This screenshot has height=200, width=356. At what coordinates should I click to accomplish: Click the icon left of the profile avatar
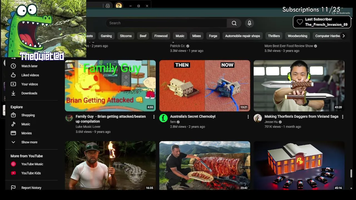108,6
